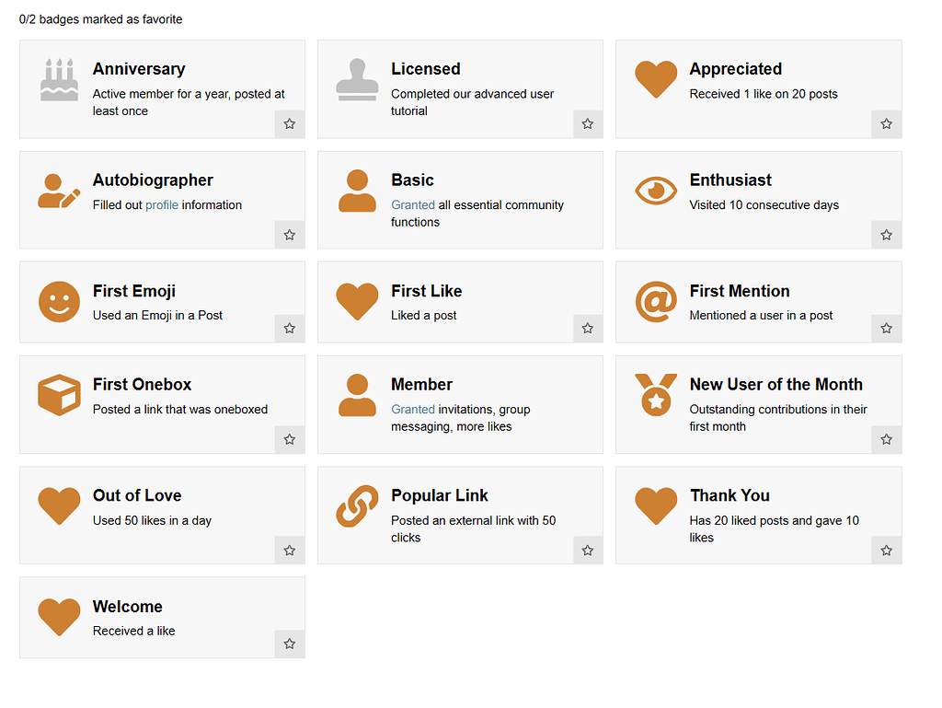Toggle favorite on the Out of Love badge

[289, 550]
